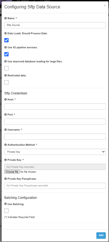
Task: Click info icon beside Authentication Method
Action: [x=6, y=145]
